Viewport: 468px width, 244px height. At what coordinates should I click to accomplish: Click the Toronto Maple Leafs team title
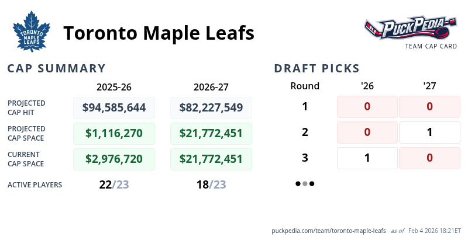pos(159,33)
